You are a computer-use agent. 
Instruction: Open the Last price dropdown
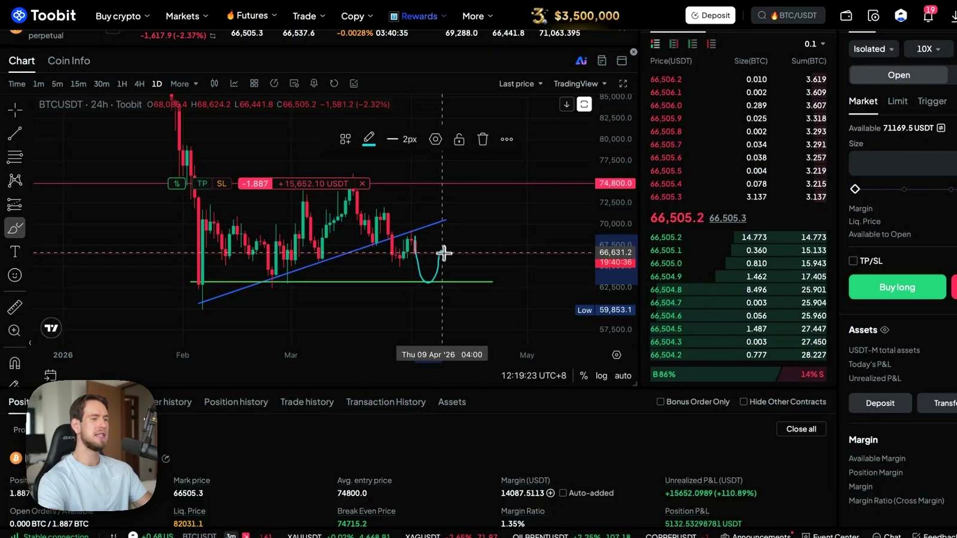click(x=521, y=84)
